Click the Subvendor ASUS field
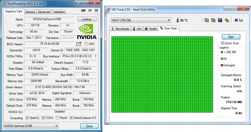 36,50
